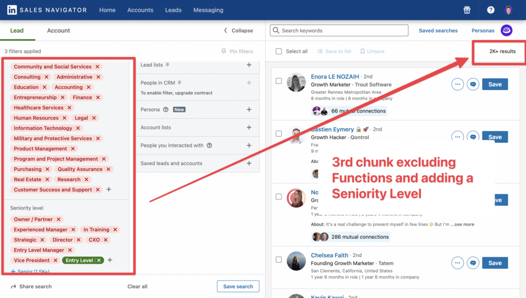Image resolution: width=526 pixels, height=298 pixels.
Task: Add another Function filter value
Action: point(109,189)
